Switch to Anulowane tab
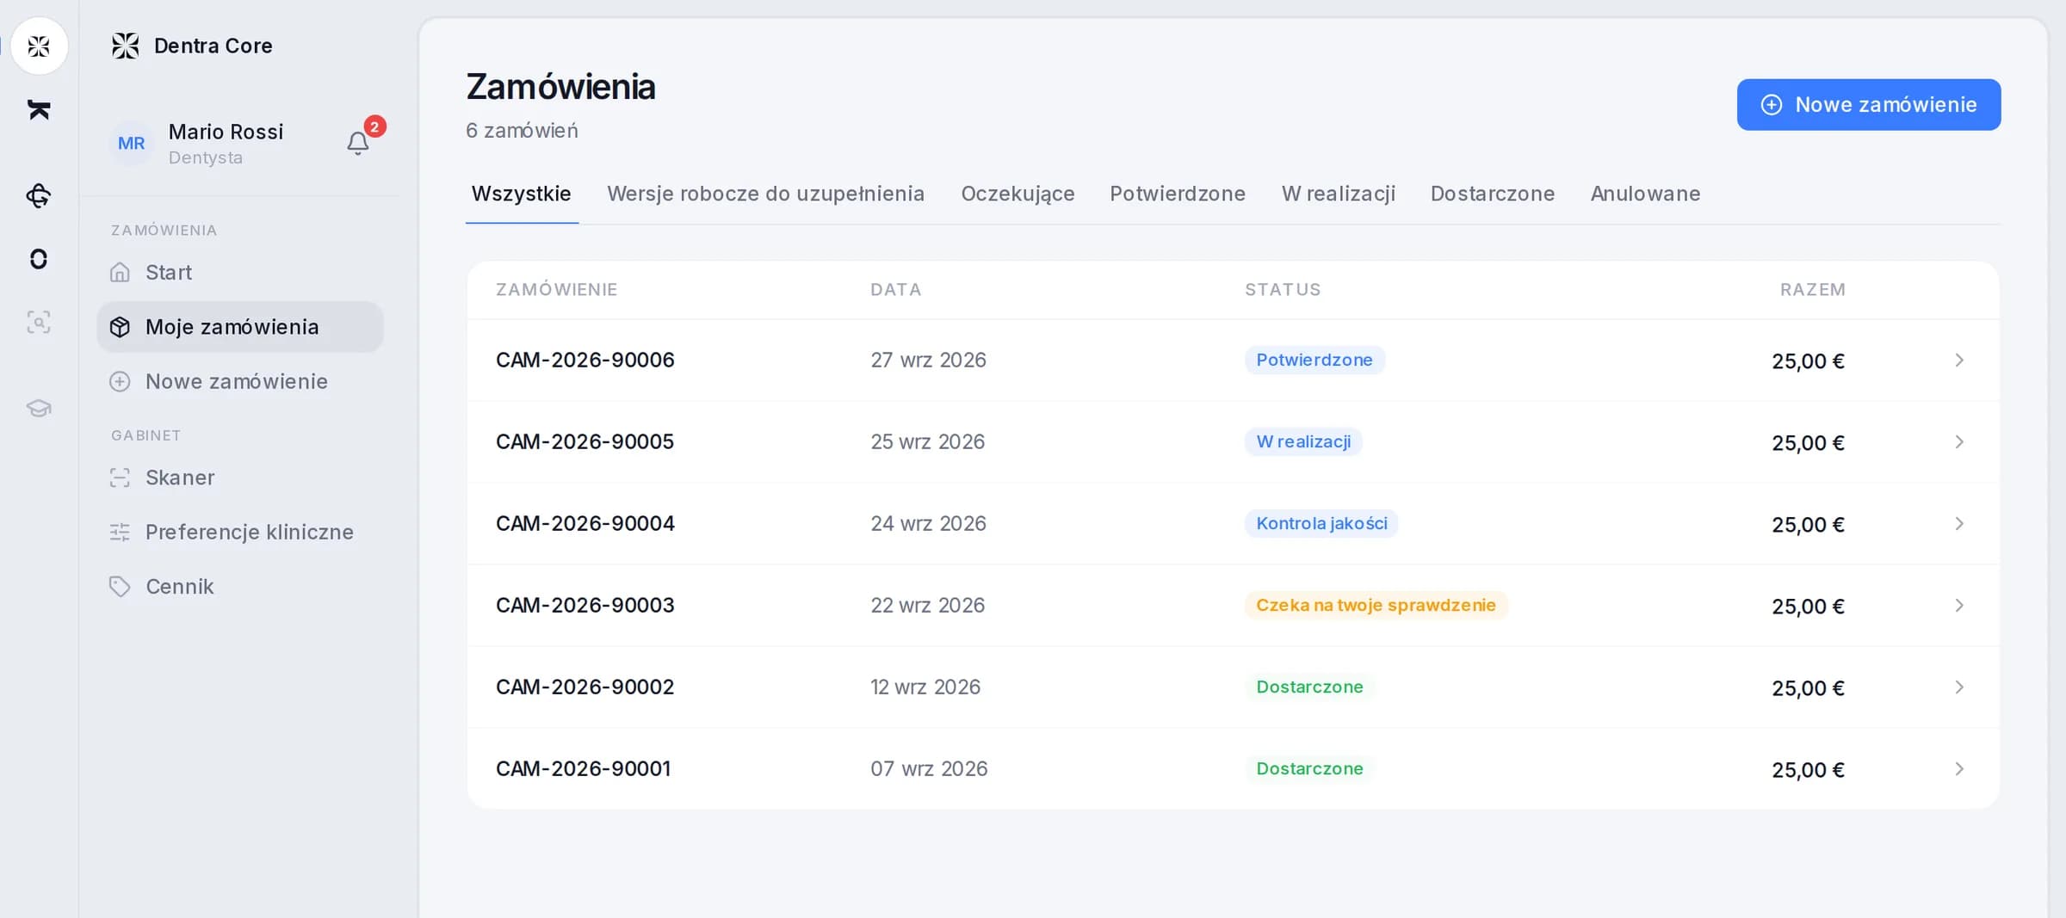The width and height of the screenshot is (2066, 918). tap(1646, 194)
